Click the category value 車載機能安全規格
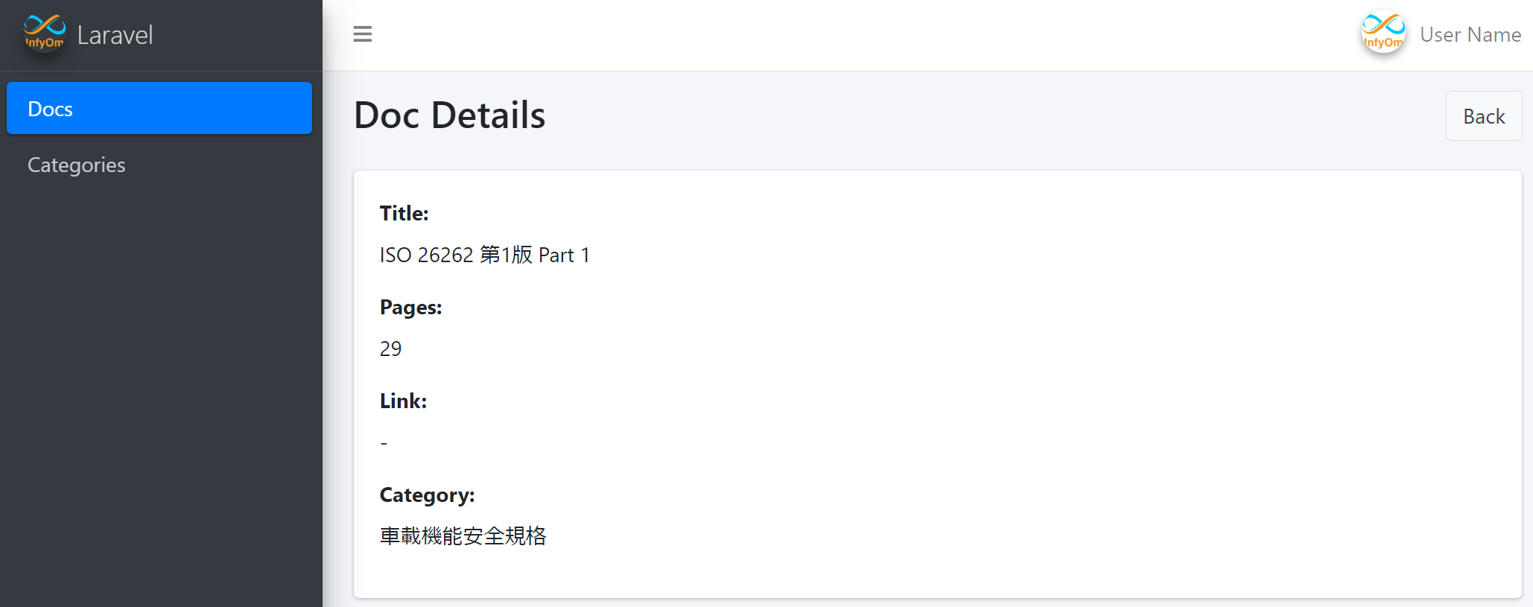The image size is (1533, 607). [463, 536]
